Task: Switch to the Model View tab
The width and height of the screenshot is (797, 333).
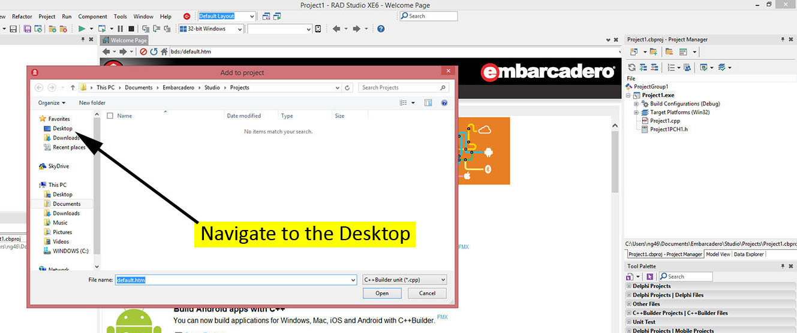Action: (x=718, y=254)
